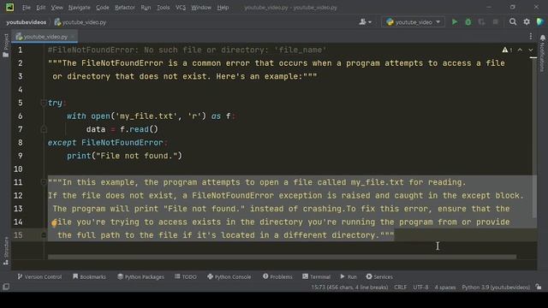Screen dimensions: 548x308
Task: Open Python 3.9 interpreter selector
Action: [496, 287]
